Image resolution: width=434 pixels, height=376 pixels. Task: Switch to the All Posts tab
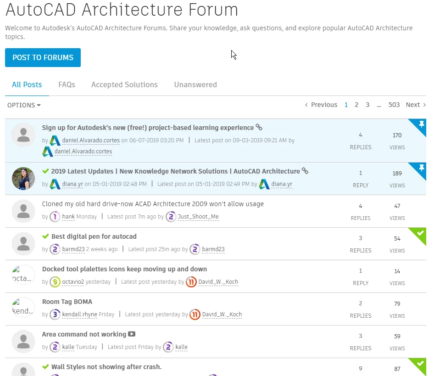click(27, 84)
